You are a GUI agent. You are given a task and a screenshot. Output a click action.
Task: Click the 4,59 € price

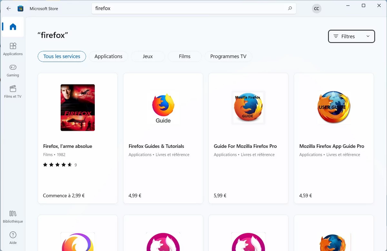pos(305,196)
